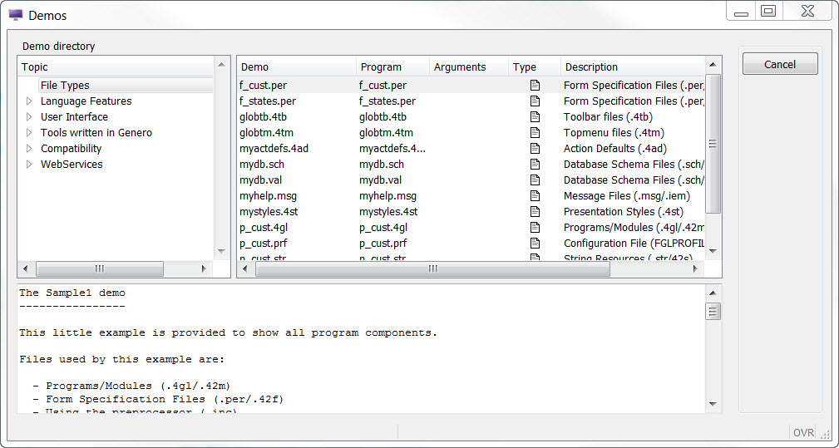Select myactdefs.4ad in the Demo column
This screenshot has height=448, width=839.
click(x=274, y=148)
